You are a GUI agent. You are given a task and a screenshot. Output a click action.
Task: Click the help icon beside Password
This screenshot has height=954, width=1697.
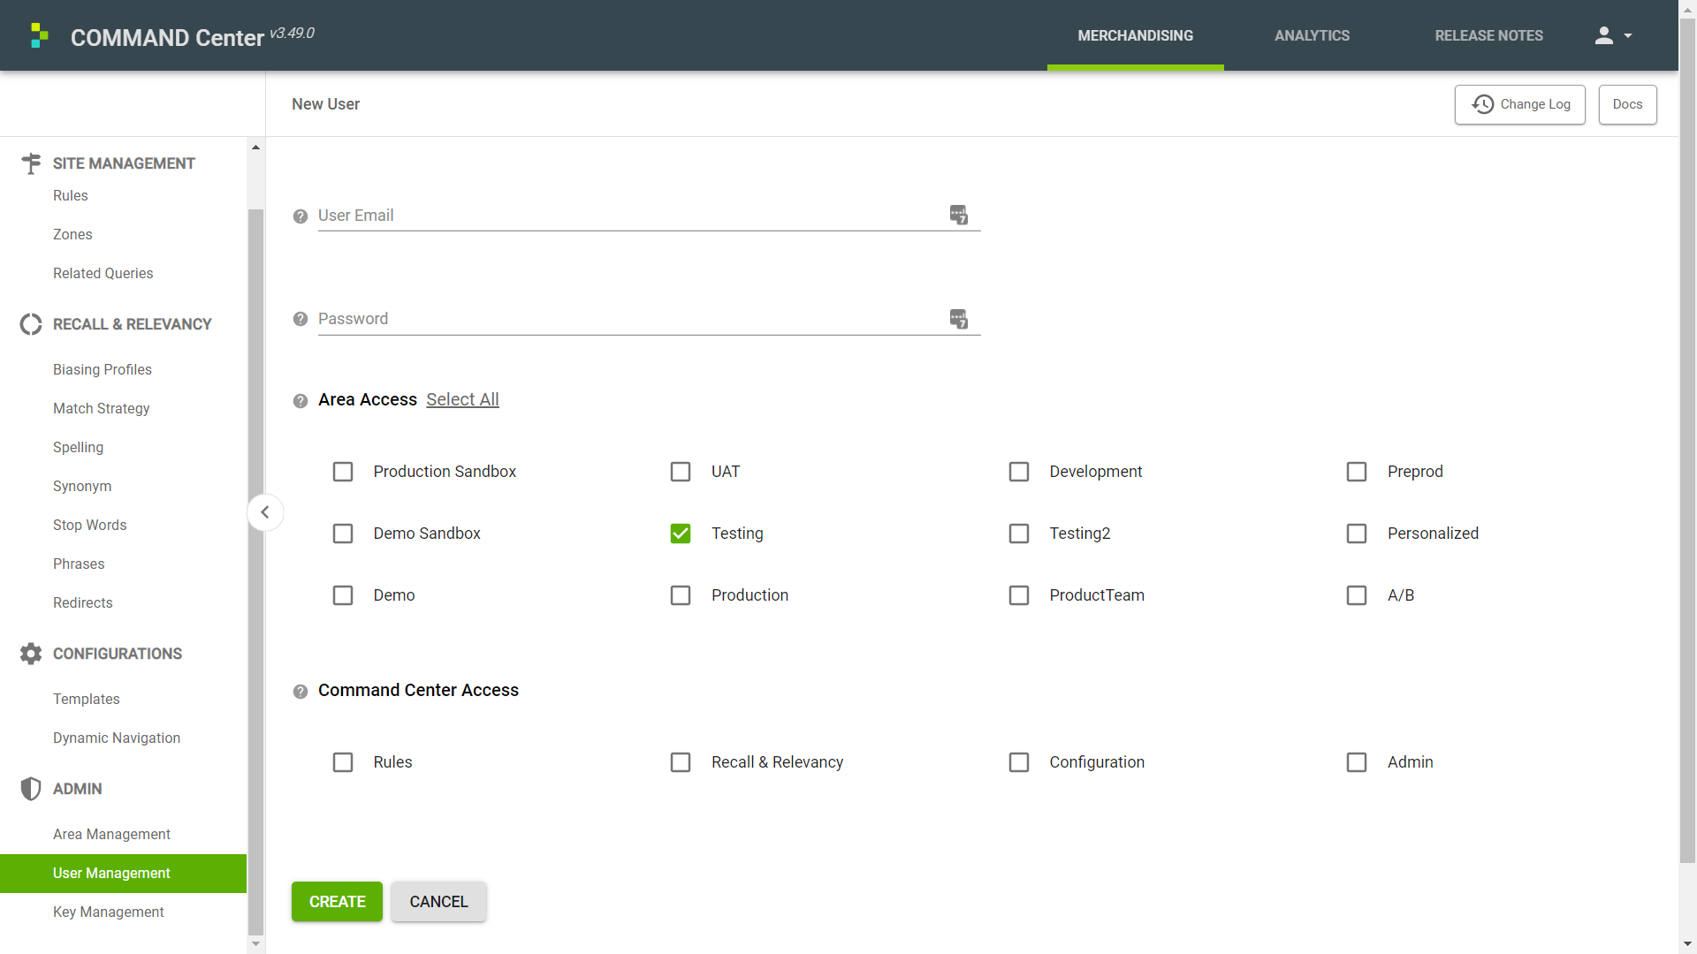(x=301, y=319)
